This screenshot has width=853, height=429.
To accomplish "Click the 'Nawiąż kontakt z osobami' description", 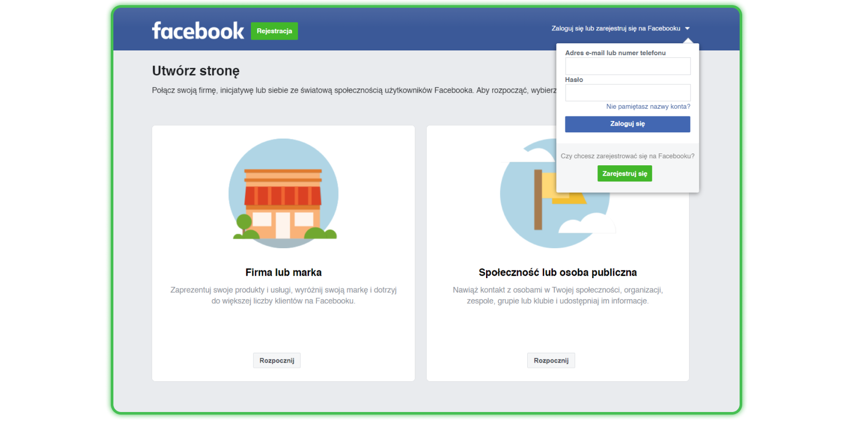I will 558,296.
